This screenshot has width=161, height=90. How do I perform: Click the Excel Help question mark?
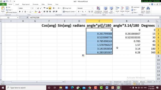point(152,4)
